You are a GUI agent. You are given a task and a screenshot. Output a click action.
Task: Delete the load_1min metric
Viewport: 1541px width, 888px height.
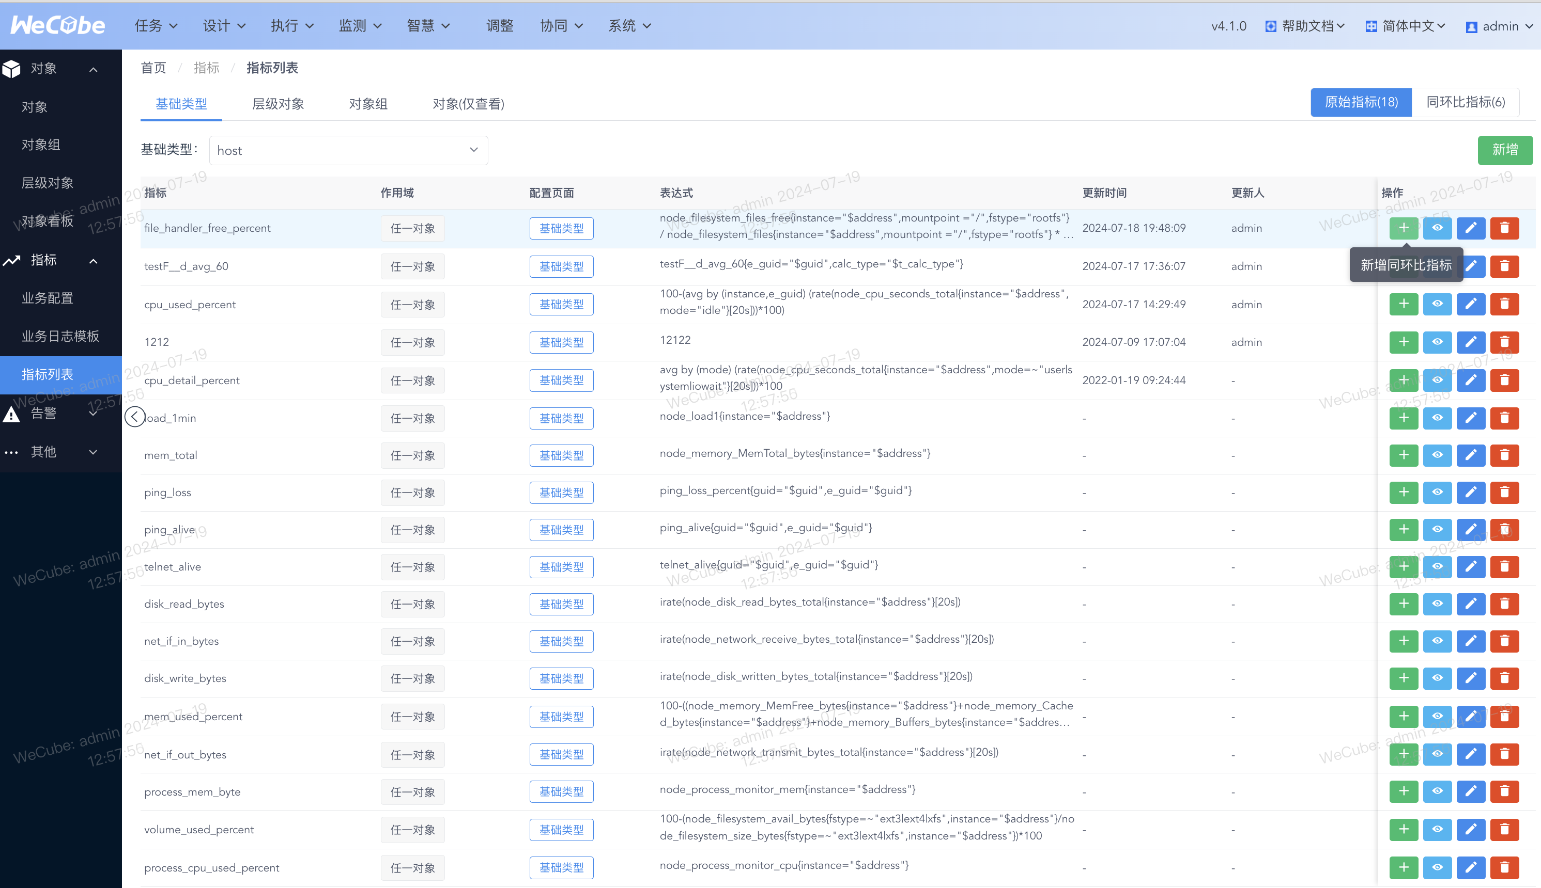[1504, 418]
